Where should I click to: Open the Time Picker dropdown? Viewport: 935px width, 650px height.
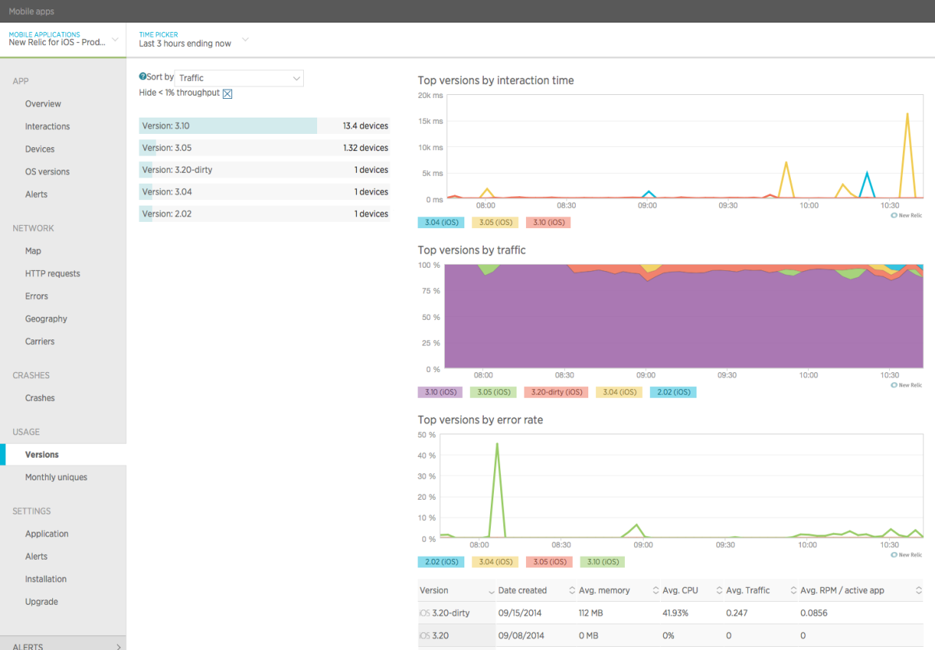point(193,39)
